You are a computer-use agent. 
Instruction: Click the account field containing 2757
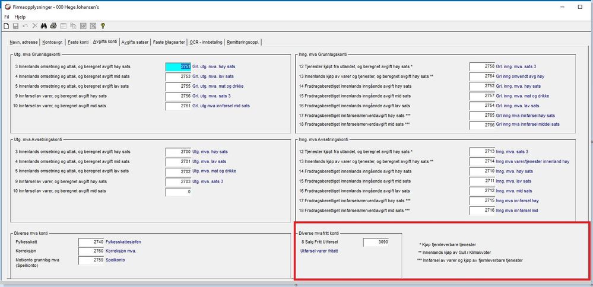[482, 96]
